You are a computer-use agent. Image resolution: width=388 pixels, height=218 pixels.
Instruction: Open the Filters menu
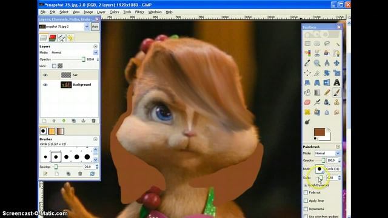tap(139, 12)
